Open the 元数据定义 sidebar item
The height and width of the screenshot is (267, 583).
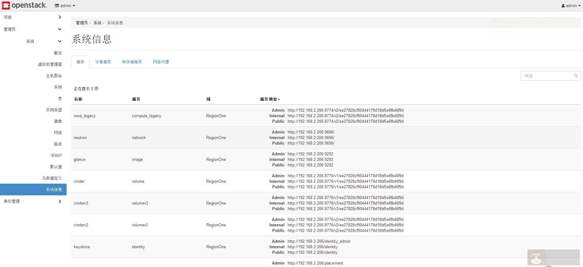(x=52, y=178)
